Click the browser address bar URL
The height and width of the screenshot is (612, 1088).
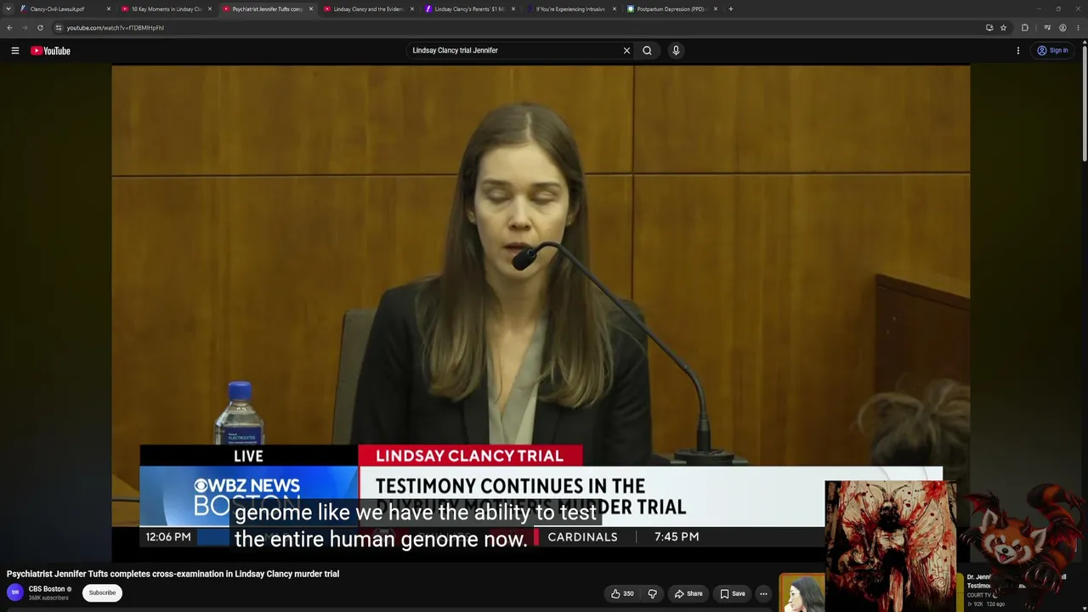point(116,28)
